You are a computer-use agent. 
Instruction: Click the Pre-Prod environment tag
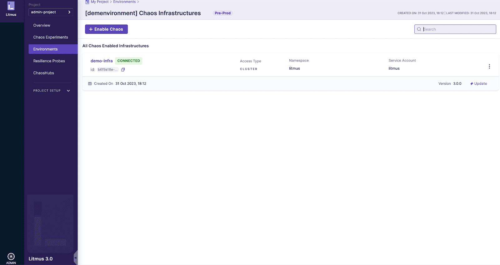pyautogui.click(x=222, y=13)
